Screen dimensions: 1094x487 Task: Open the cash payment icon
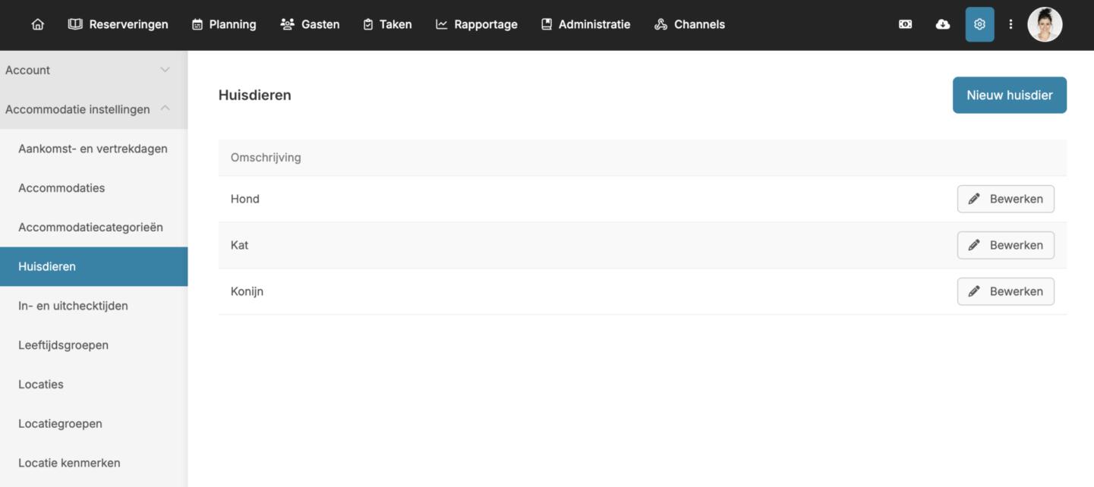905,24
